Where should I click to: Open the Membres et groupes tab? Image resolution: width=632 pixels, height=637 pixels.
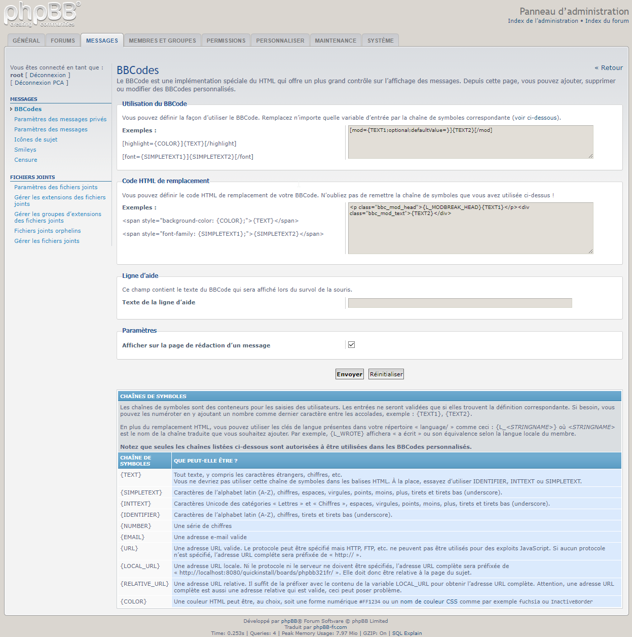162,41
